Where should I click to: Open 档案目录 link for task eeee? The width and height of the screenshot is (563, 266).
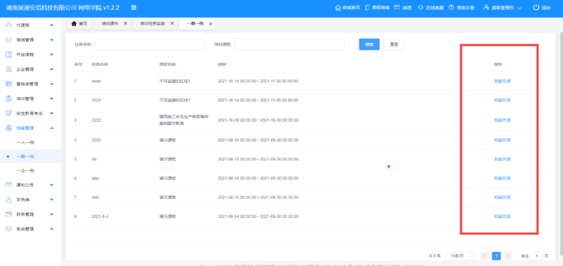[x=502, y=81]
